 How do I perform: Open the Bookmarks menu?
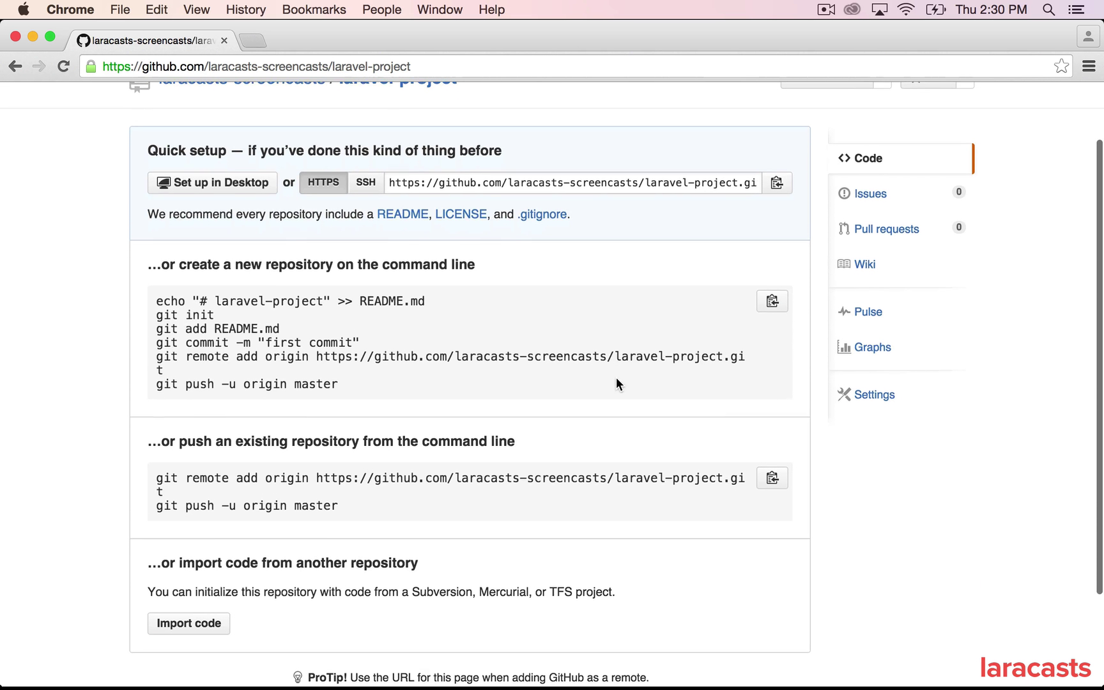coord(314,10)
